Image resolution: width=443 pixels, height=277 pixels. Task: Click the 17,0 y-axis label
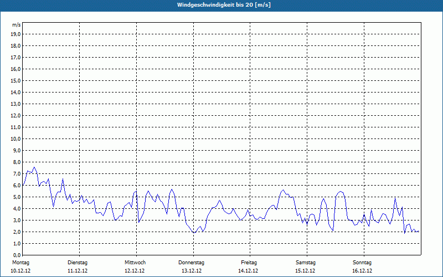[16, 58]
